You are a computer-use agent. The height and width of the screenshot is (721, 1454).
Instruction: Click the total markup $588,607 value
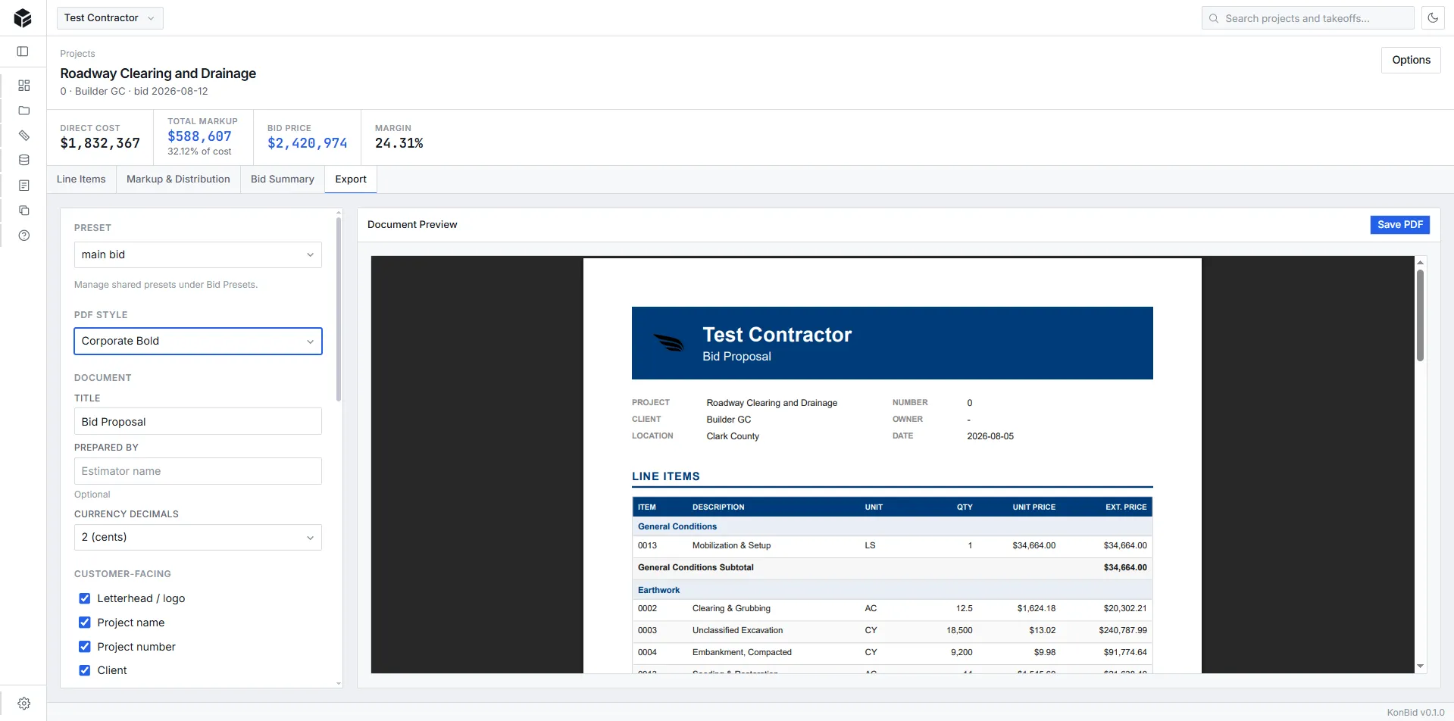pyautogui.click(x=199, y=136)
